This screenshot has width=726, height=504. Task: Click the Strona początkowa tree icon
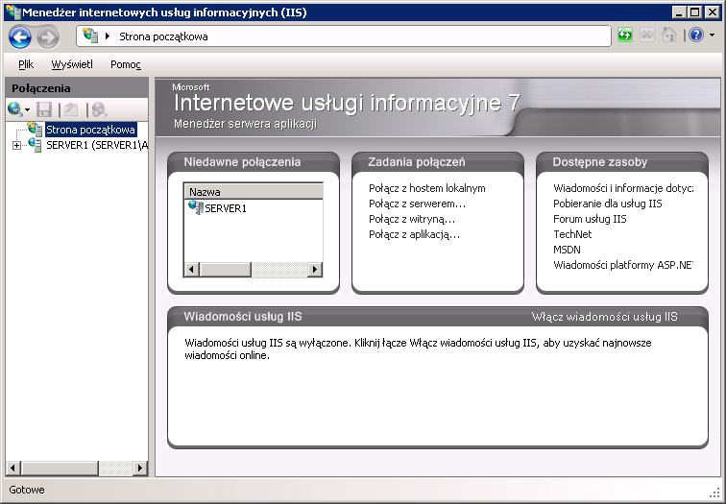click(x=35, y=130)
